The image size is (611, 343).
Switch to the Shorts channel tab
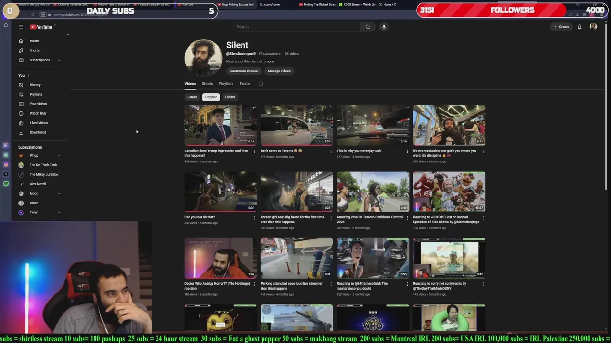207,84
